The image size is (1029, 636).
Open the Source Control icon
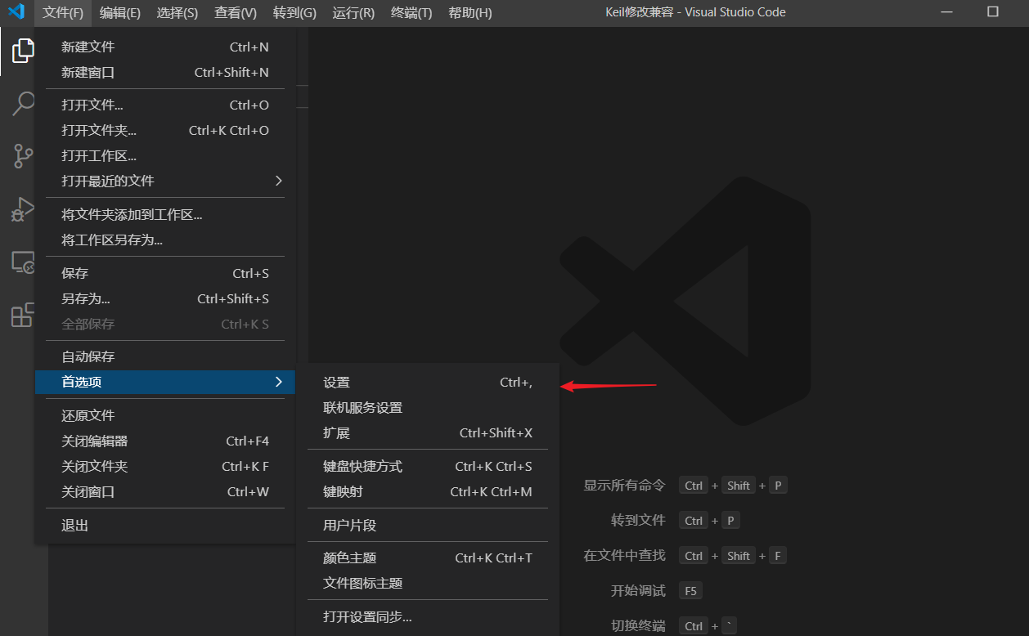click(24, 155)
